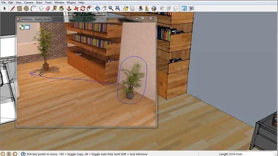Select the Circle tool

26,8
